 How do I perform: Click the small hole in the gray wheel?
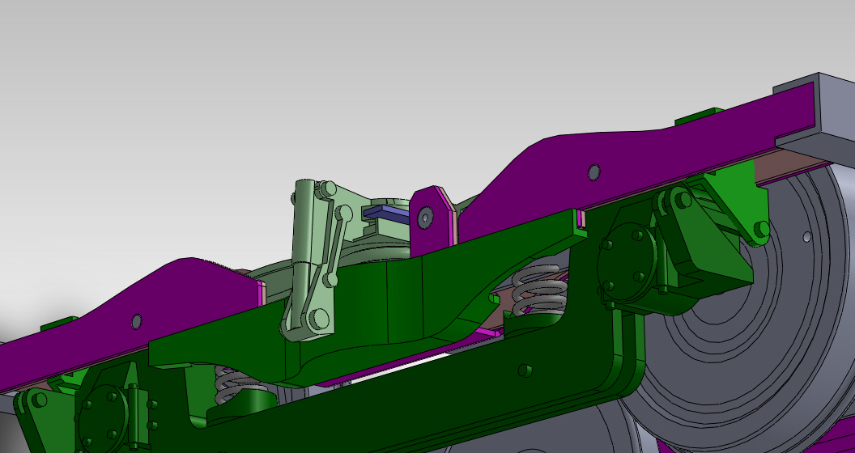pyautogui.click(x=807, y=237)
